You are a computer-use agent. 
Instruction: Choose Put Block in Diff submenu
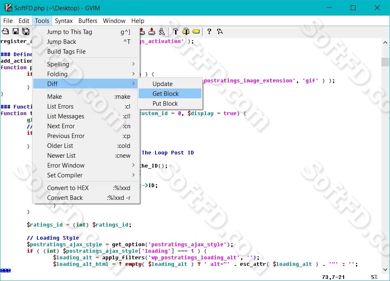point(170,104)
